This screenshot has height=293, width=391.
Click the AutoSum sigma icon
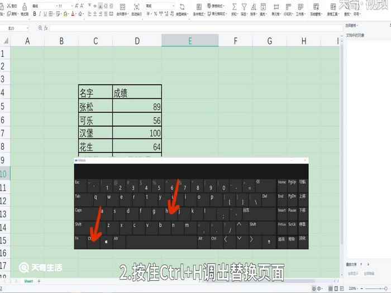click(x=234, y=7)
